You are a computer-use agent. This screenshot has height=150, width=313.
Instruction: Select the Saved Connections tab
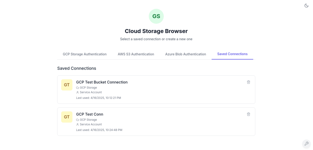tap(232, 54)
